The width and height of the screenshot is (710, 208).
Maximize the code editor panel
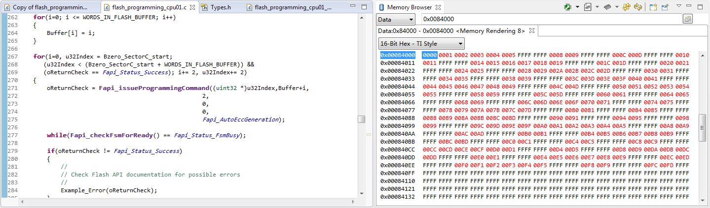(x=364, y=7)
